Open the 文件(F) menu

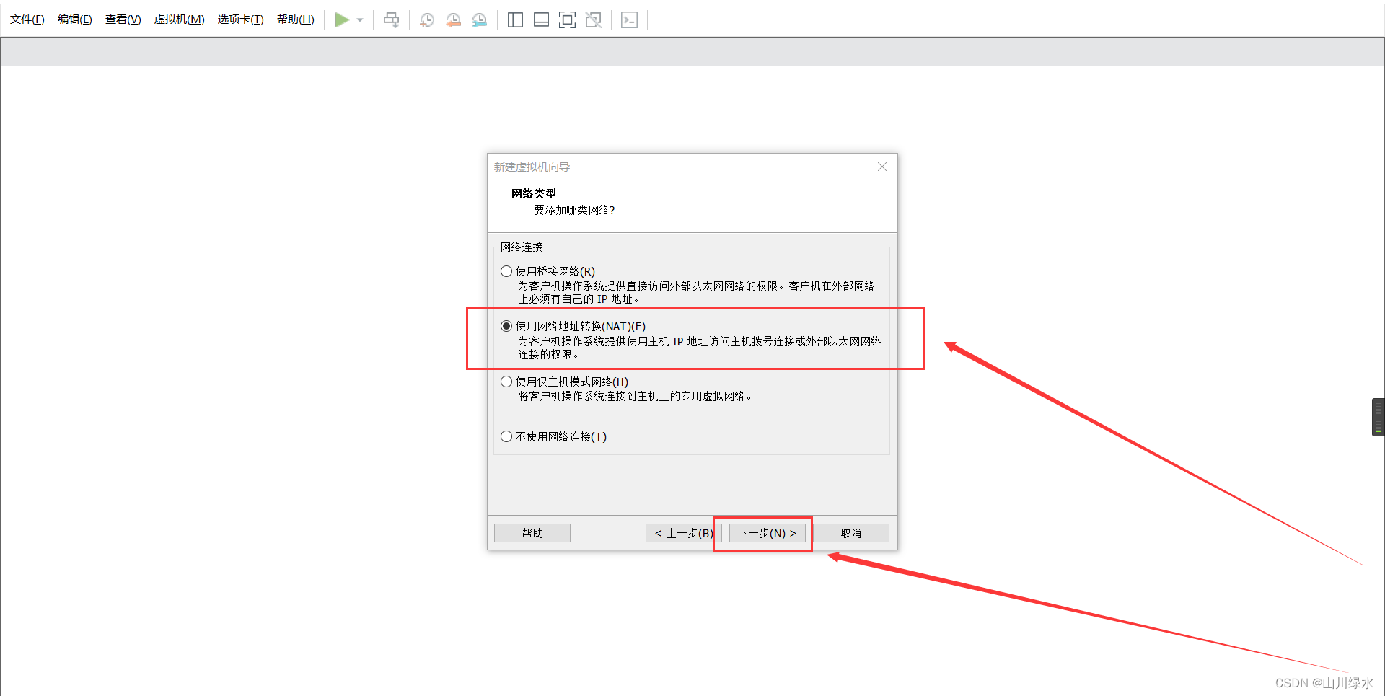pos(26,19)
